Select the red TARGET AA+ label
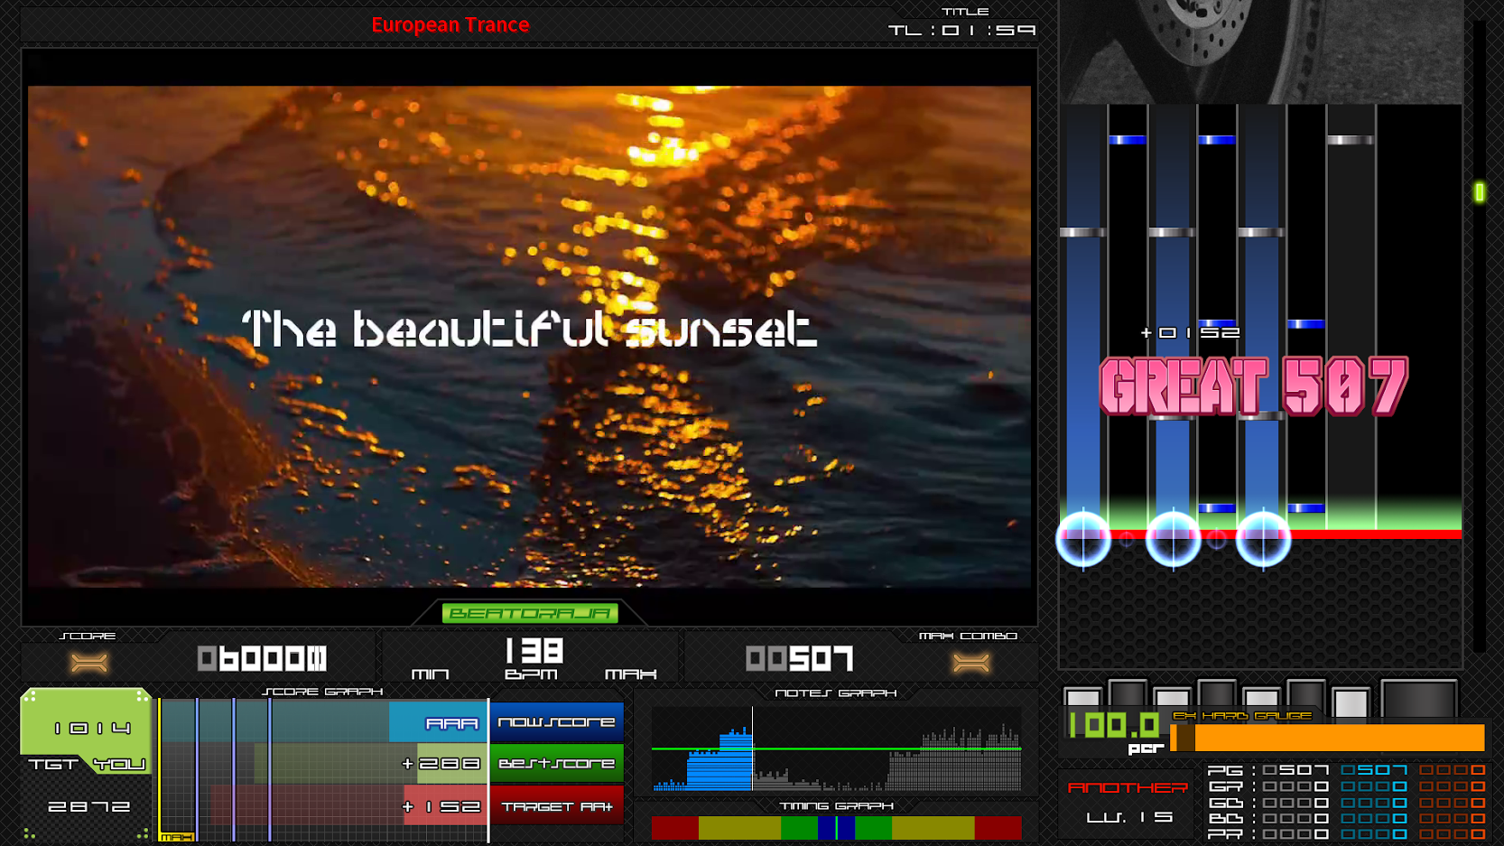 pos(557,805)
